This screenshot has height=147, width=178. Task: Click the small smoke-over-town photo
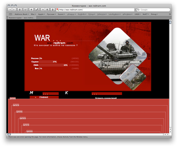pos(133,77)
